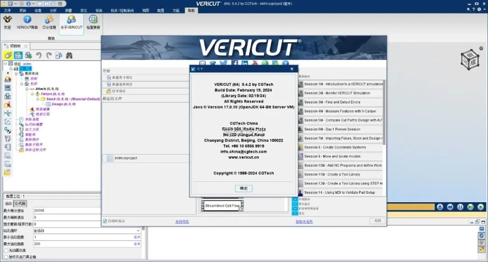Click the 最大每分进给 field with 20000
This screenshot has width=488, height=262.
[x=66, y=211]
